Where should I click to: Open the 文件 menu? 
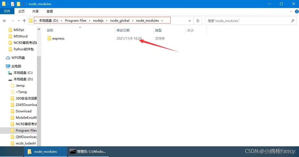(7, 11)
